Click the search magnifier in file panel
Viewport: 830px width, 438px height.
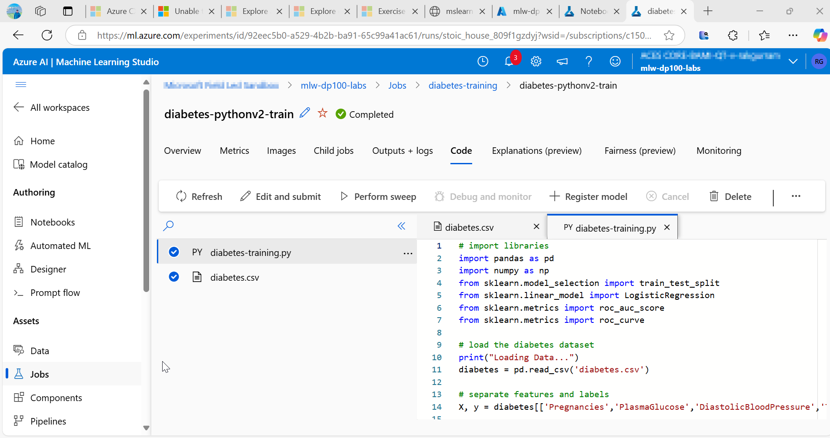point(168,226)
